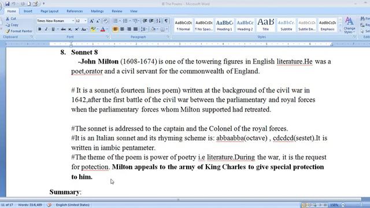The image size is (370, 208).
Task: Toggle italic formatting
Action: click(46, 29)
